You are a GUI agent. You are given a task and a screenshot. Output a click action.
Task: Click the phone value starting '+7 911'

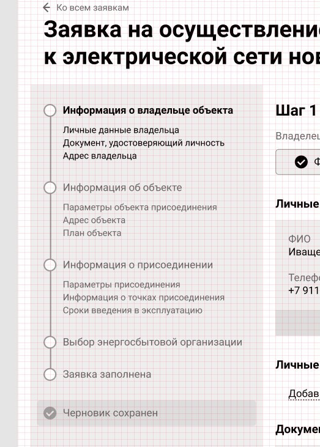tap(304, 290)
